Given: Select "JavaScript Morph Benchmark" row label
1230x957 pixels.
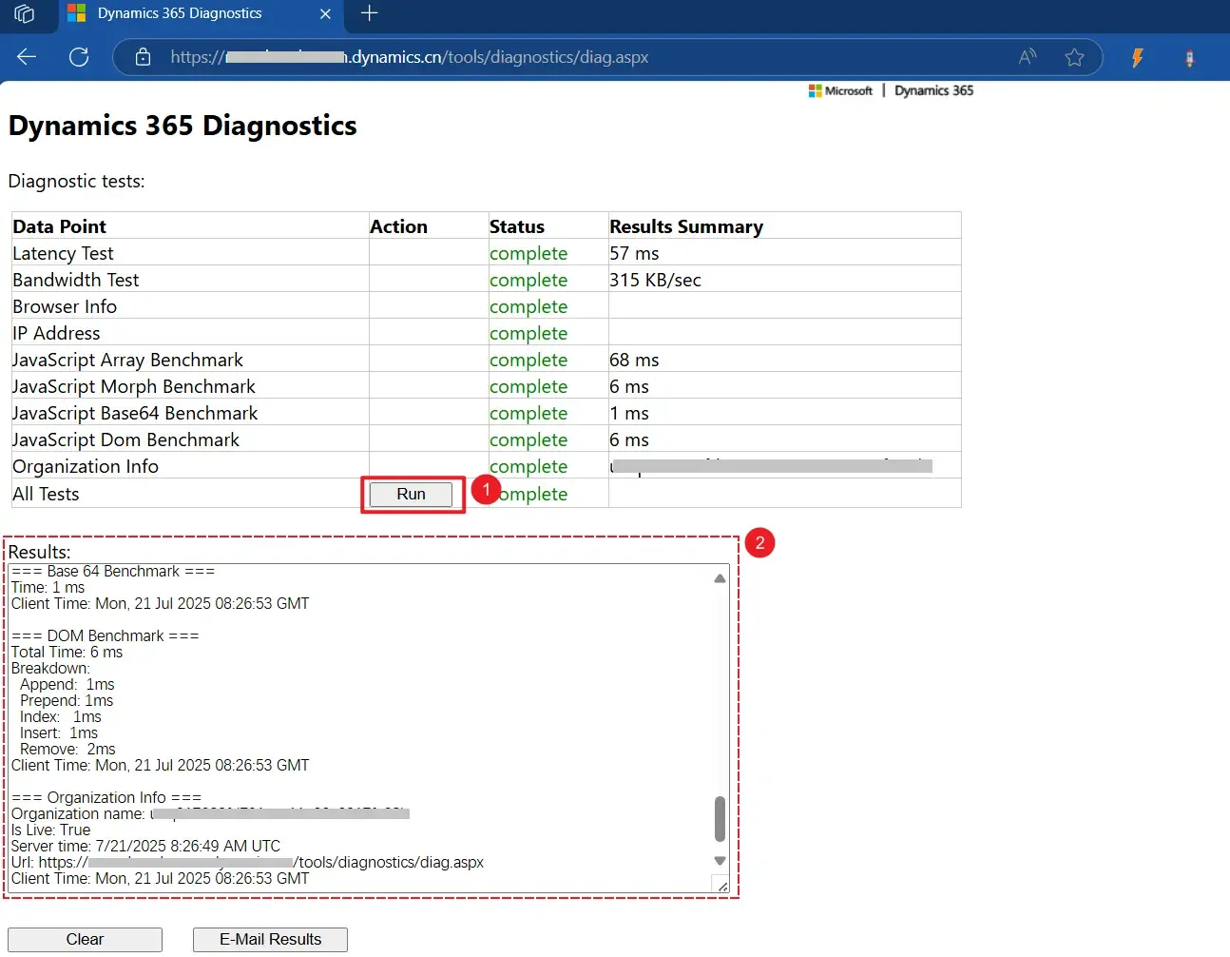Looking at the screenshot, I should 134,386.
